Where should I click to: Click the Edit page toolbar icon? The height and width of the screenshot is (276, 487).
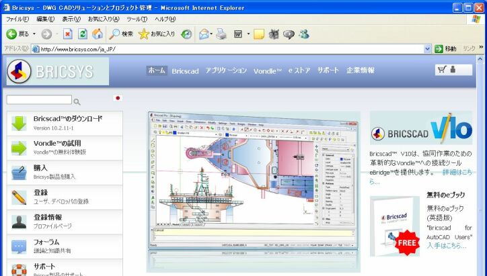[x=238, y=34]
